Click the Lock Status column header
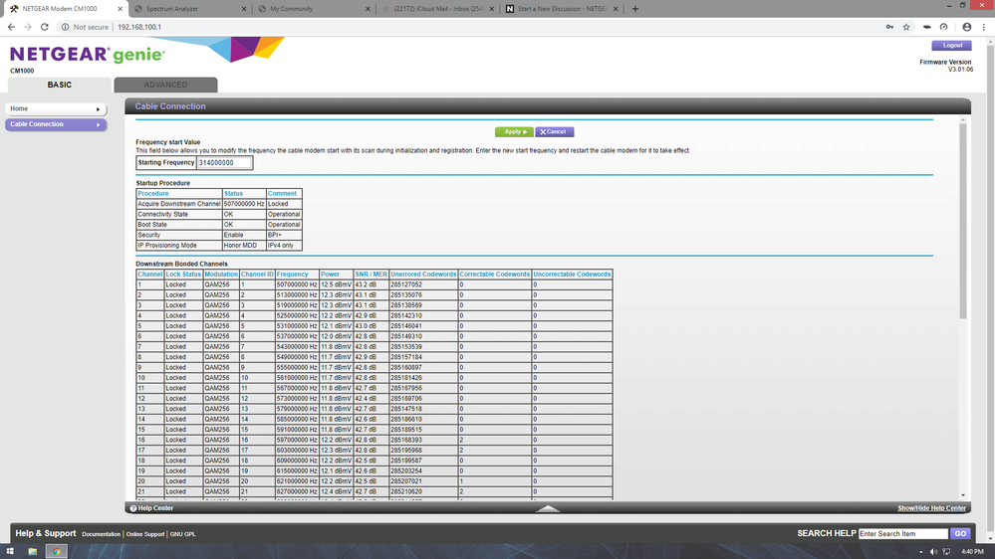Image resolution: width=995 pixels, height=559 pixels. 183,275
